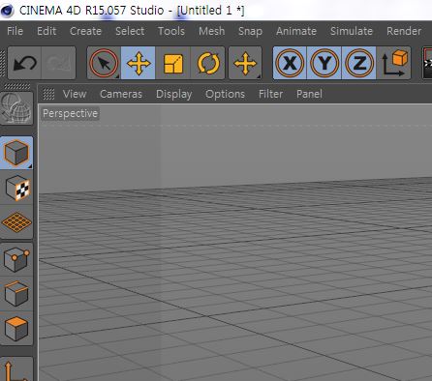Switch to Edges mode
Viewport: 432px width, 381px height.
[17, 294]
